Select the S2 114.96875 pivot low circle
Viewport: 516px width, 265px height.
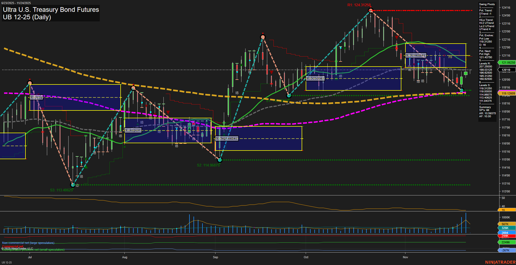point(220,160)
